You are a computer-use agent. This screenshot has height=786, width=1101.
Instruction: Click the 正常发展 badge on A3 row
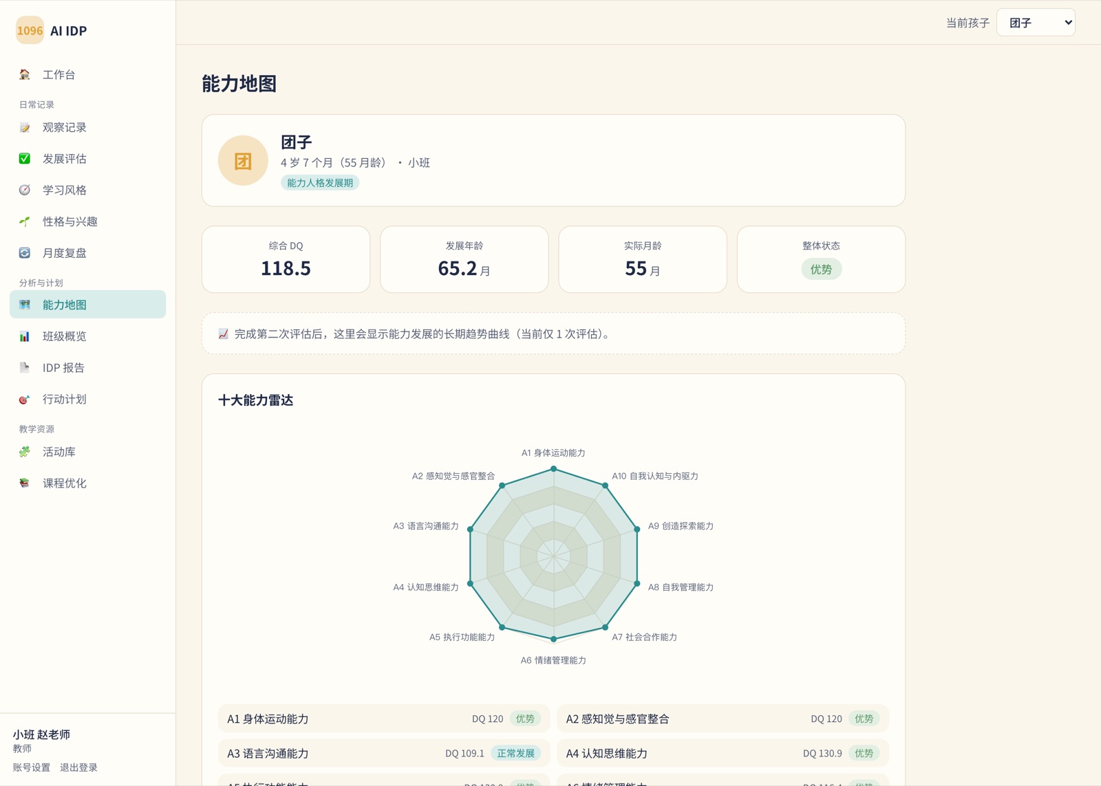(x=516, y=753)
